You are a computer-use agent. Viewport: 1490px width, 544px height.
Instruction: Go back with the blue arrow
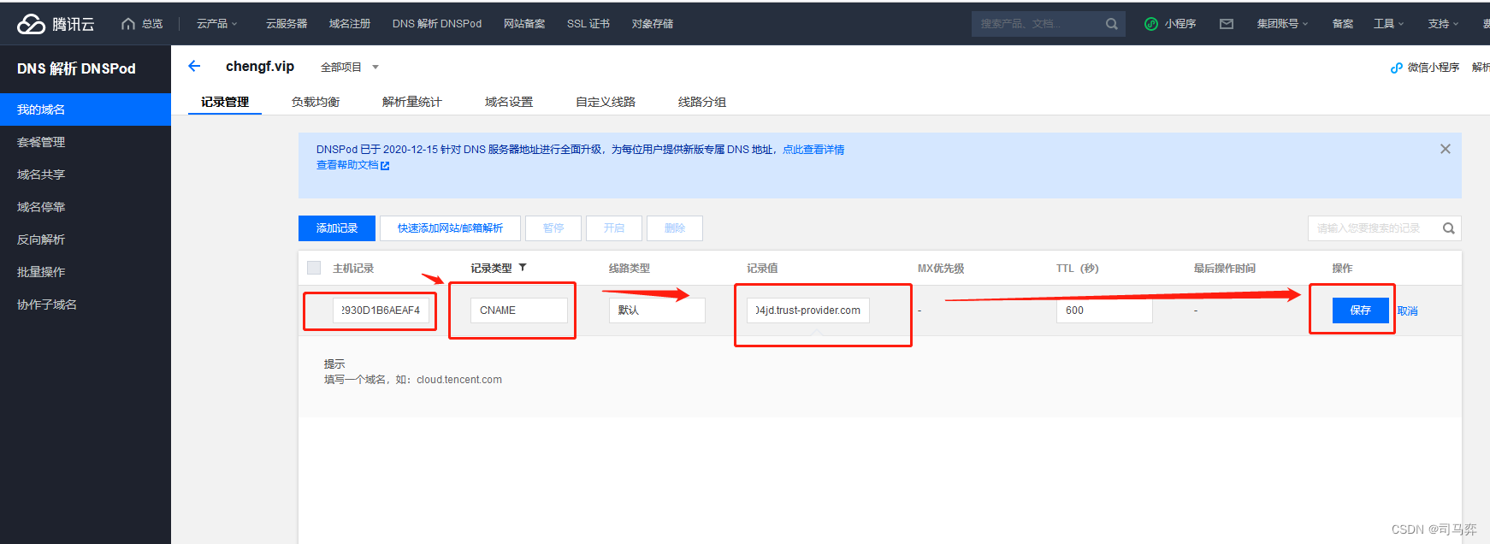coord(194,66)
